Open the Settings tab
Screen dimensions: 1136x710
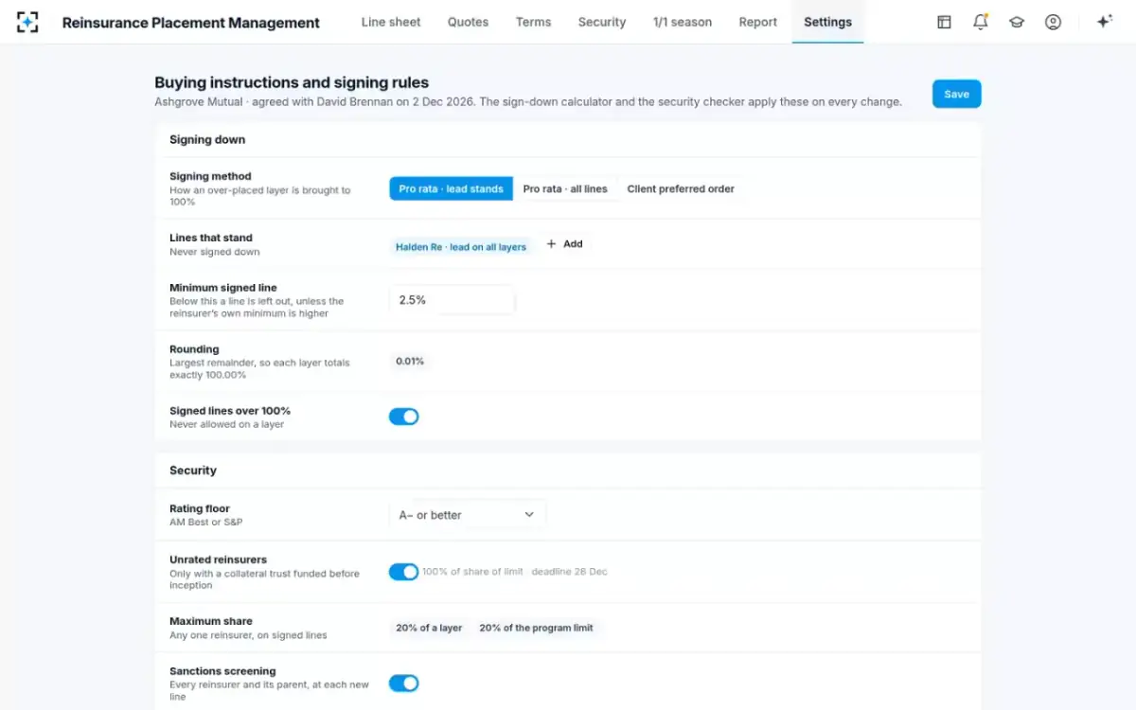[827, 22]
